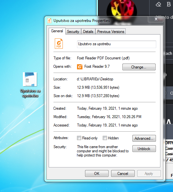173x192 pixels.
Task: Click the security warning about a blocked file
Action: (x=103, y=151)
